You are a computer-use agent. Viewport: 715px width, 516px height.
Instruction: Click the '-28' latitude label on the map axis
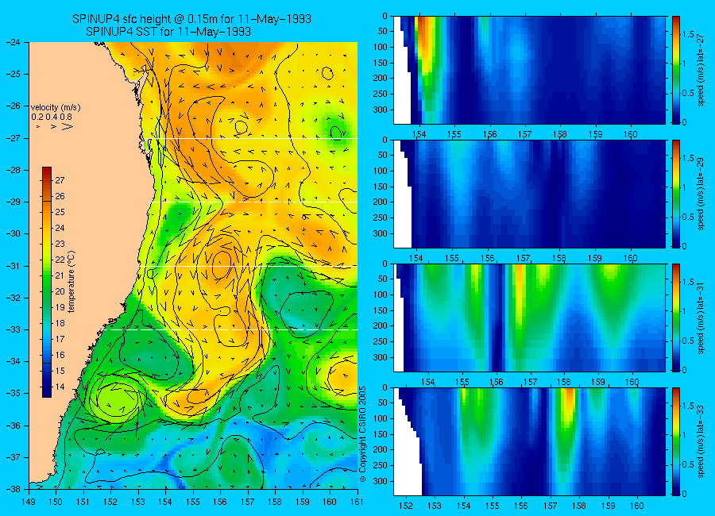click(14, 170)
